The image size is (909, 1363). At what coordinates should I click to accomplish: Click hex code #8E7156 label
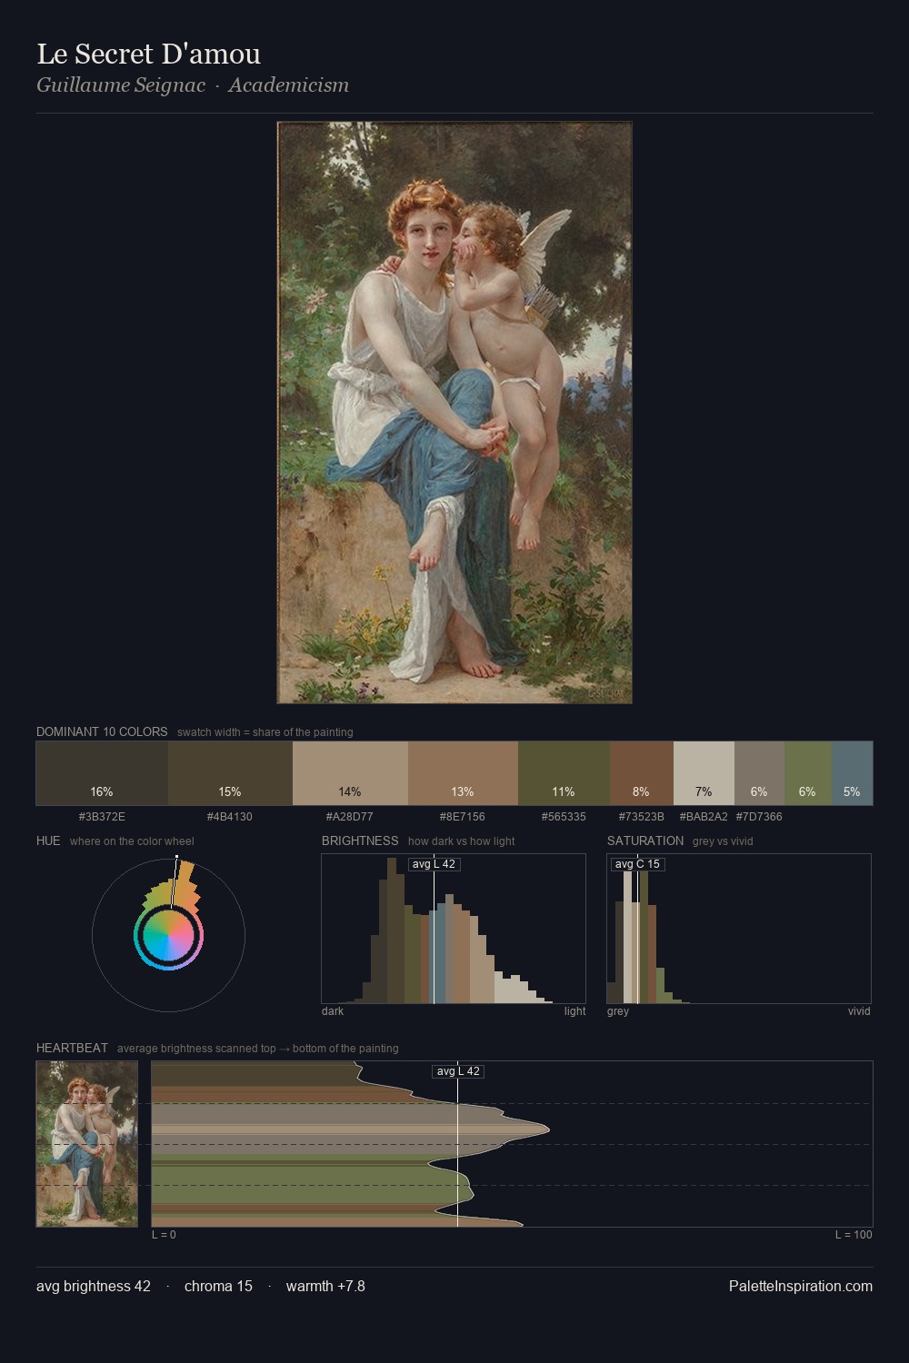pos(463,817)
